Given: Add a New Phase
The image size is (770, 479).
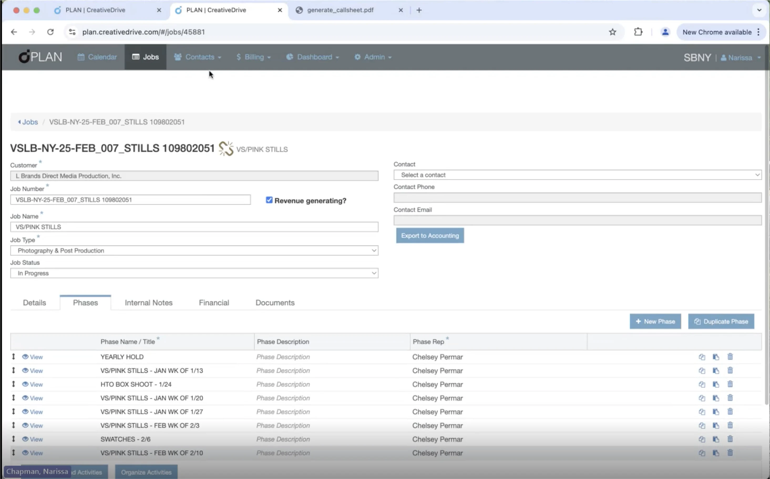Looking at the screenshot, I should pos(655,321).
